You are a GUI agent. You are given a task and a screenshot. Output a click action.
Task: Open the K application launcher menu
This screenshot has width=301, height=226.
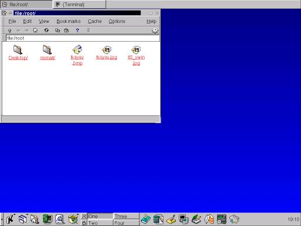tap(10, 219)
